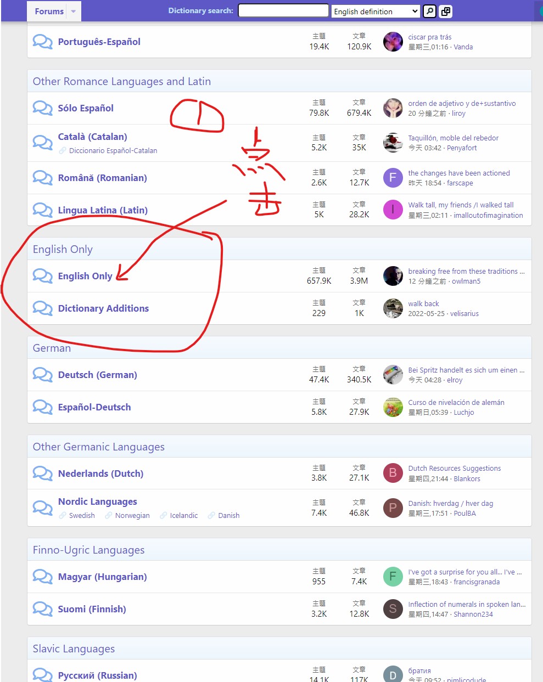Image resolution: width=543 pixels, height=682 pixels.
Task: Open thread 'the changes have been actioned'
Action: pyautogui.click(x=459, y=173)
